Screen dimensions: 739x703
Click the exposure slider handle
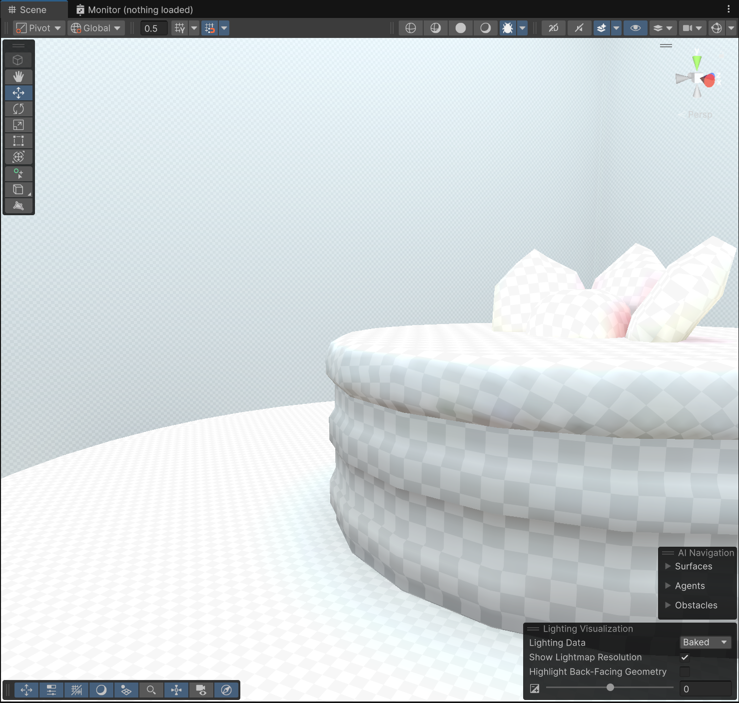(x=610, y=688)
